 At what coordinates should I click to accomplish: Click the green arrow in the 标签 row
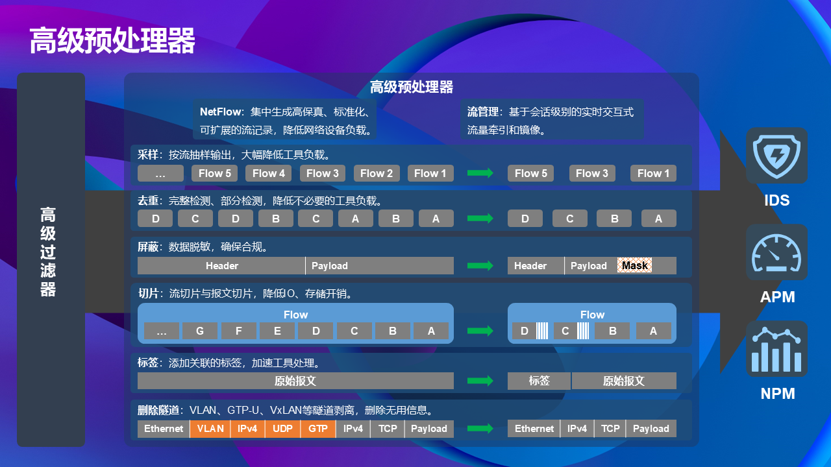[480, 381]
